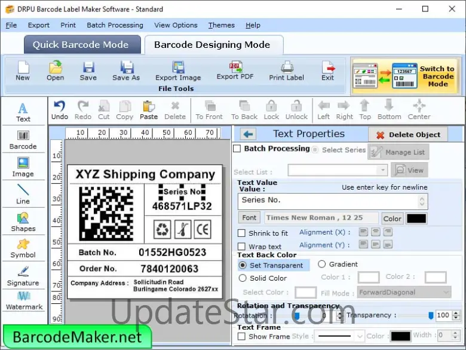This screenshot has height=350, width=466.
Task: Center the selected object
Action: (x=419, y=110)
